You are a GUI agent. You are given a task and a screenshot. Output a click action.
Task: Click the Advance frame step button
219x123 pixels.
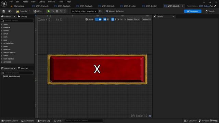click(x=53, y=11)
